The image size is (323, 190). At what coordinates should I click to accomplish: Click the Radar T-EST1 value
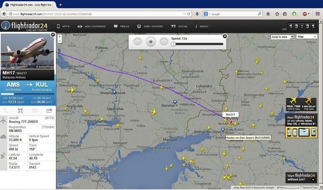point(14,167)
